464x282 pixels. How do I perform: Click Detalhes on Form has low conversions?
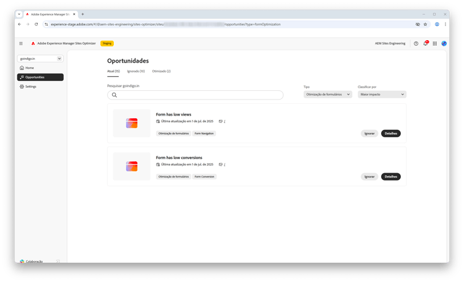pos(390,177)
